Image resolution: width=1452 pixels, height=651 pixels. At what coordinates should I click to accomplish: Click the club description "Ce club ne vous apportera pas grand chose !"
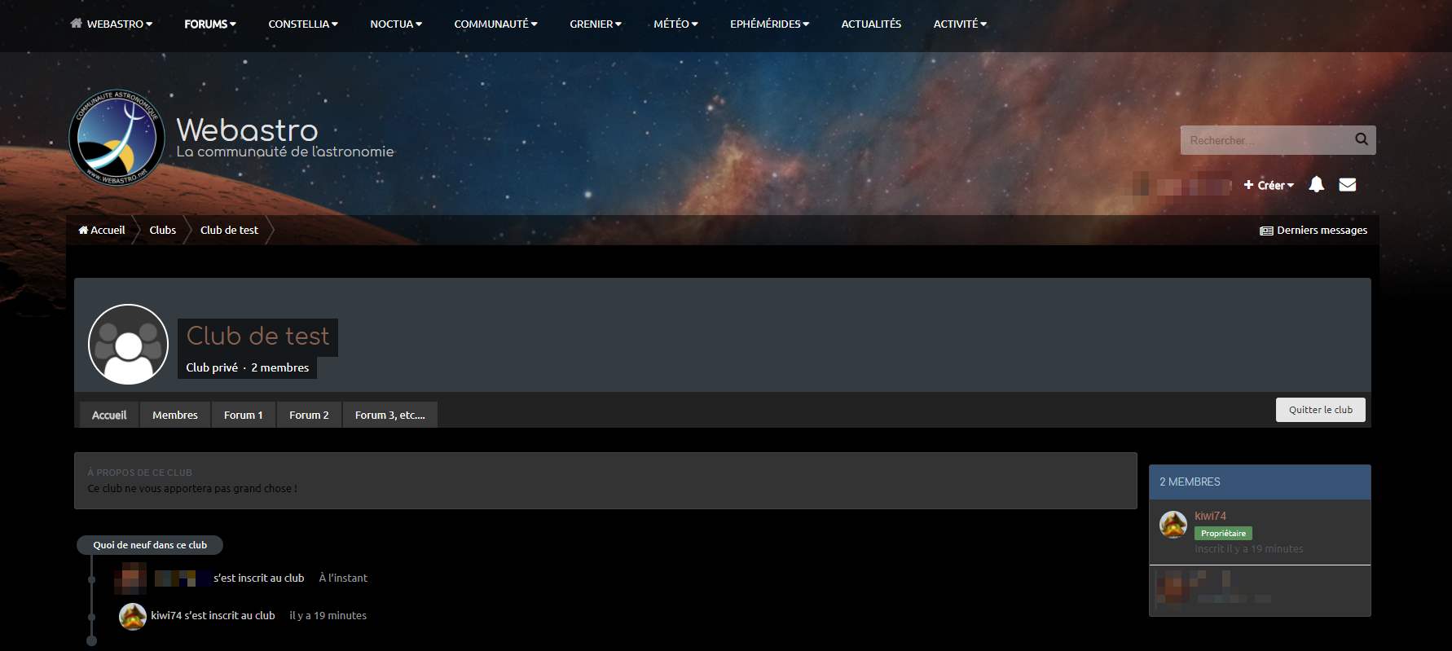[x=192, y=489]
